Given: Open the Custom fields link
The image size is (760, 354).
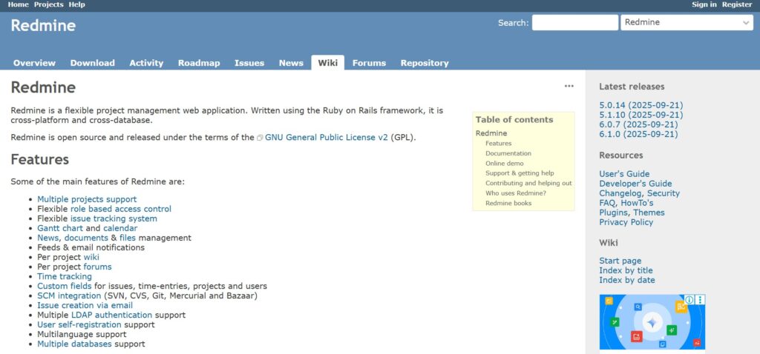Looking at the screenshot, I should click(x=65, y=287).
